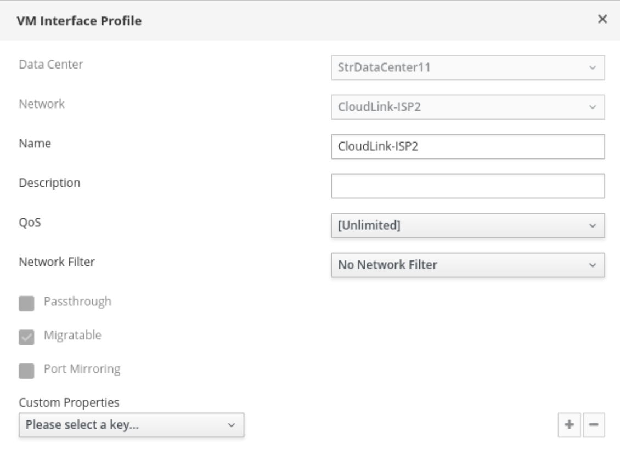Enable the Passthrough checkbox
620x449 pixels.
click(26, 303)
